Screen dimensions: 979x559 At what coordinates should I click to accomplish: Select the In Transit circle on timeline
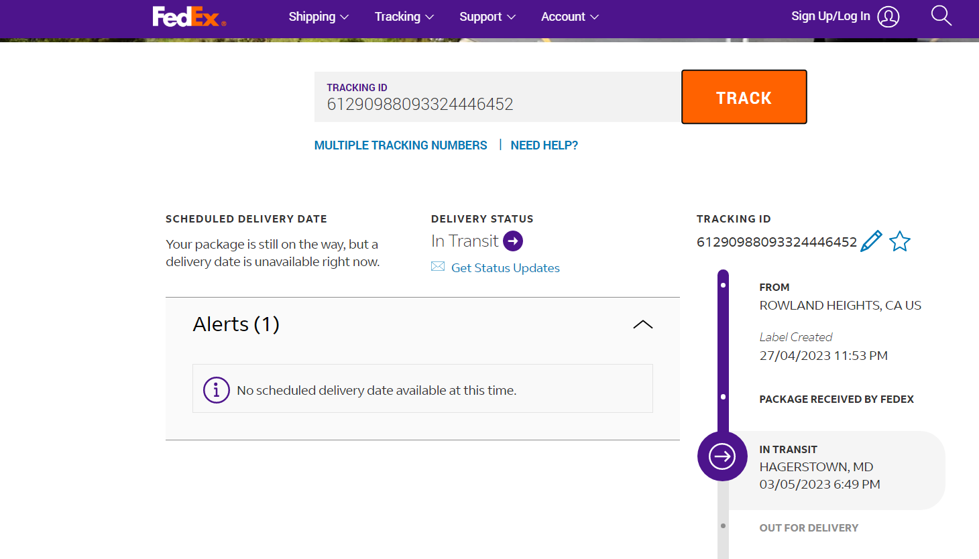(722, 456)
